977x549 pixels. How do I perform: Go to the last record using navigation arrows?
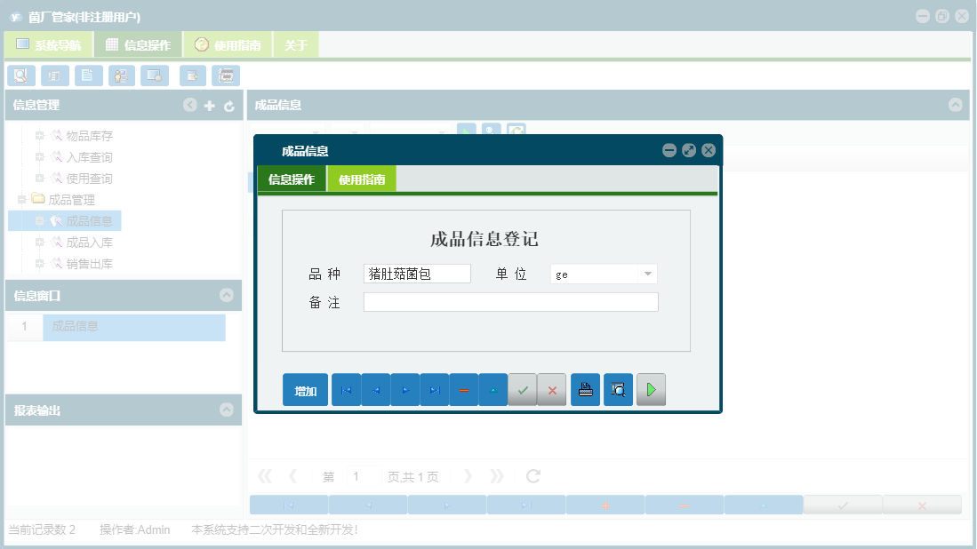point(434,389)
